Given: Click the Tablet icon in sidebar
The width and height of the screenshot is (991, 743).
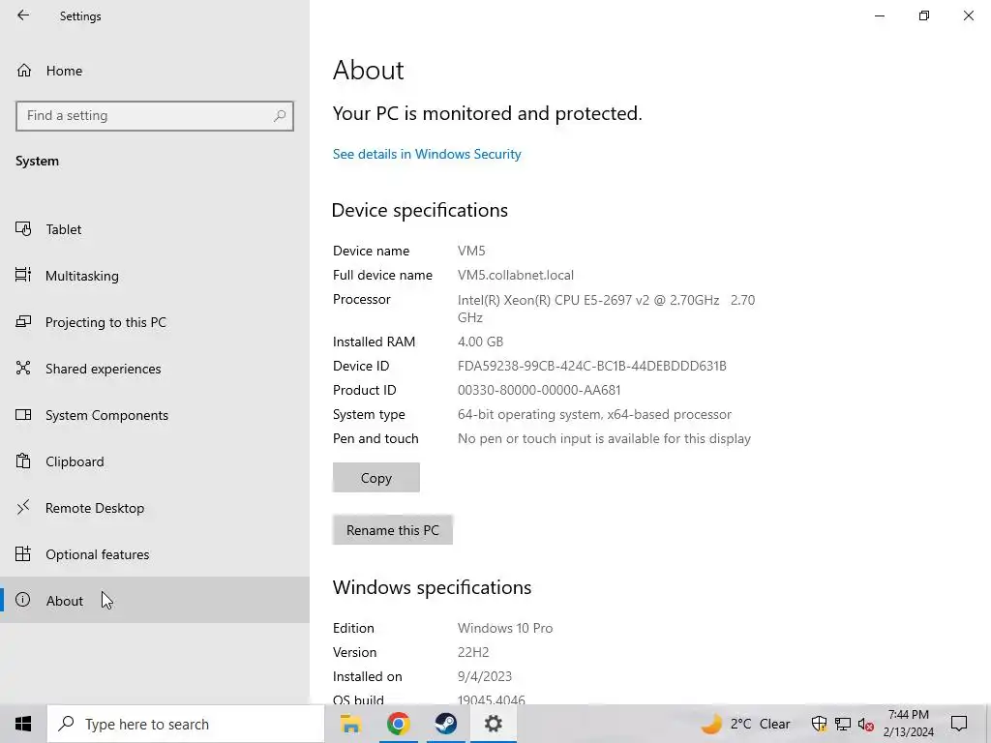Looking at the screenshot, I should click(23, 228).
